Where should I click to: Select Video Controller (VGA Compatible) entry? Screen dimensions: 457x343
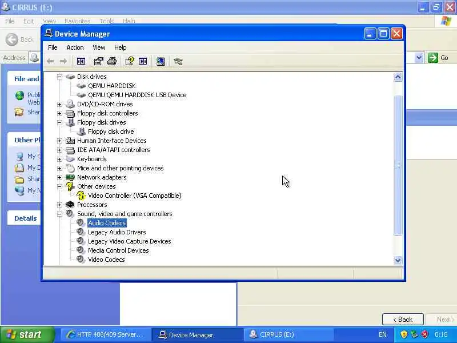click(x=135, y=196)
